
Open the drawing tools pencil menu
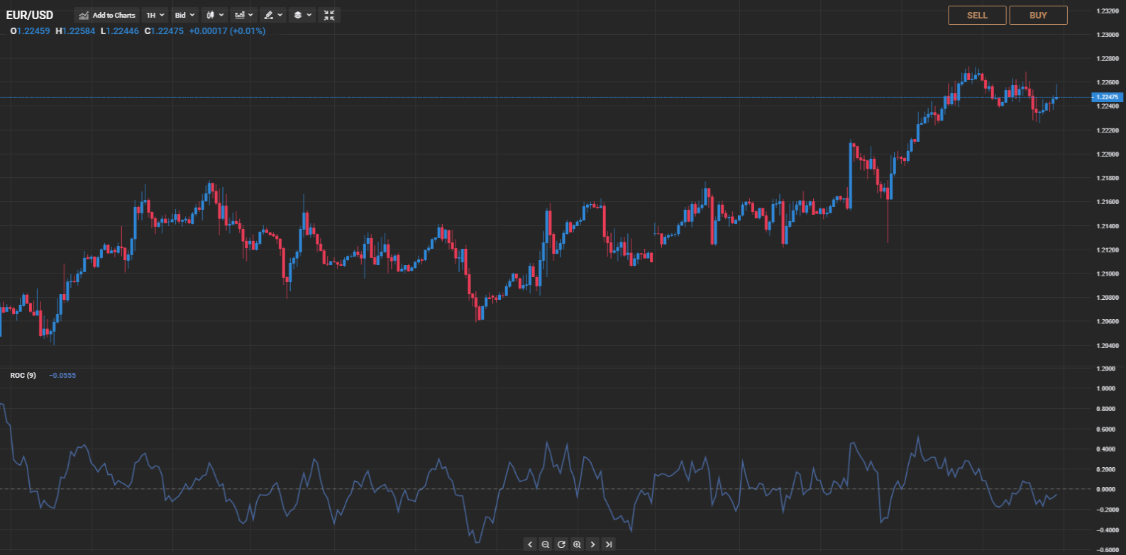tap(272, 15)
